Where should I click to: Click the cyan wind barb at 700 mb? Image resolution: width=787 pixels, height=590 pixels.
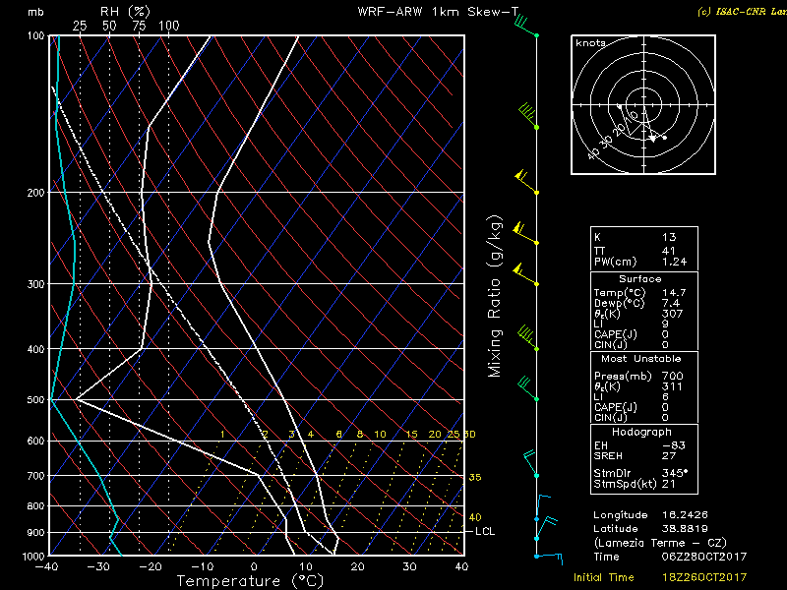click(x=531, y=463)
